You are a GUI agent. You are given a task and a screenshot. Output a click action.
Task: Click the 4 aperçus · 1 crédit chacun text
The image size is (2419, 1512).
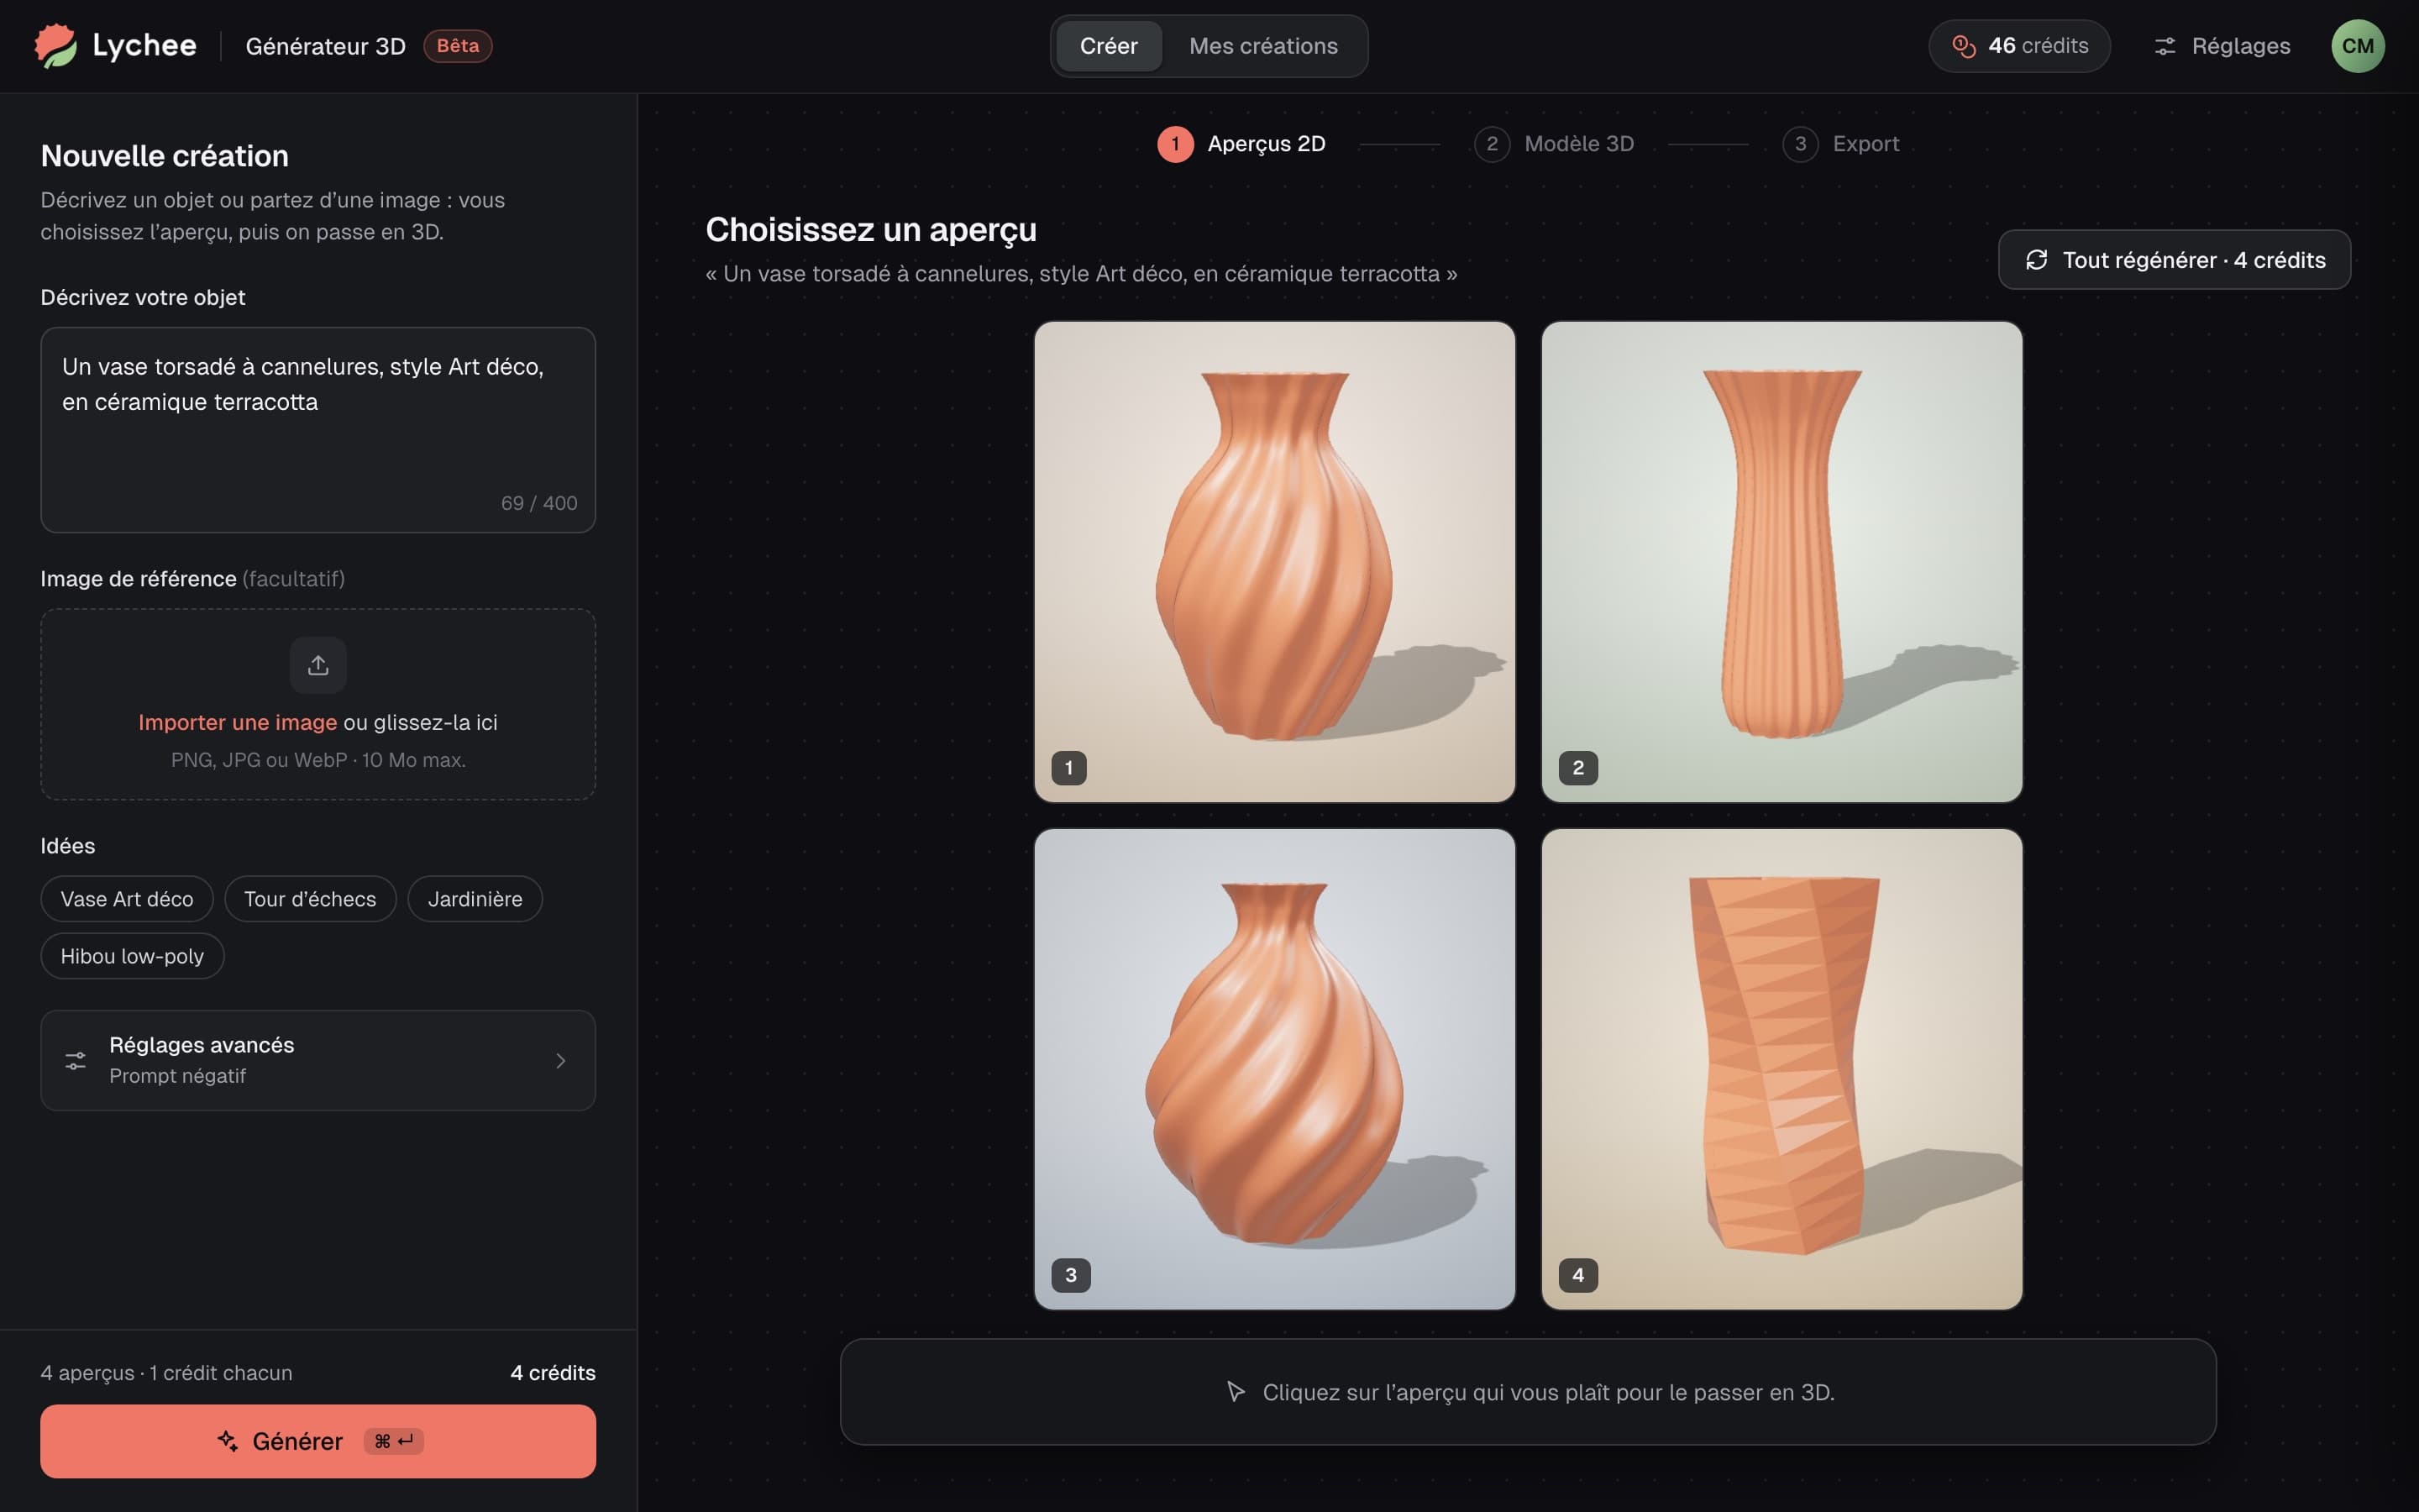pos(166,1373)
